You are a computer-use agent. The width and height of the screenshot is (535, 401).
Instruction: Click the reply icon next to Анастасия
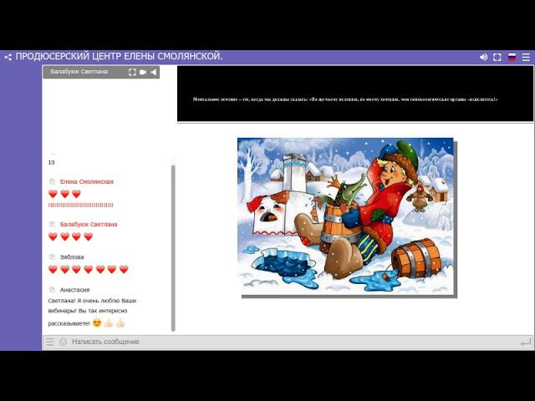52,290
